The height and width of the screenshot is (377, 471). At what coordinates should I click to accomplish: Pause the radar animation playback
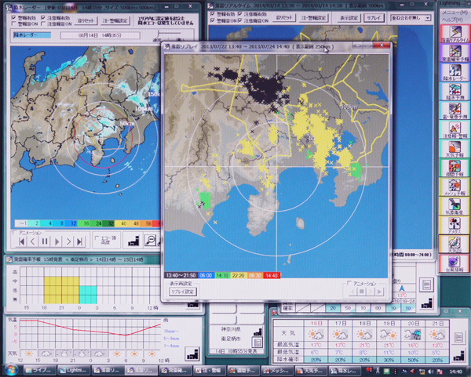45,241
